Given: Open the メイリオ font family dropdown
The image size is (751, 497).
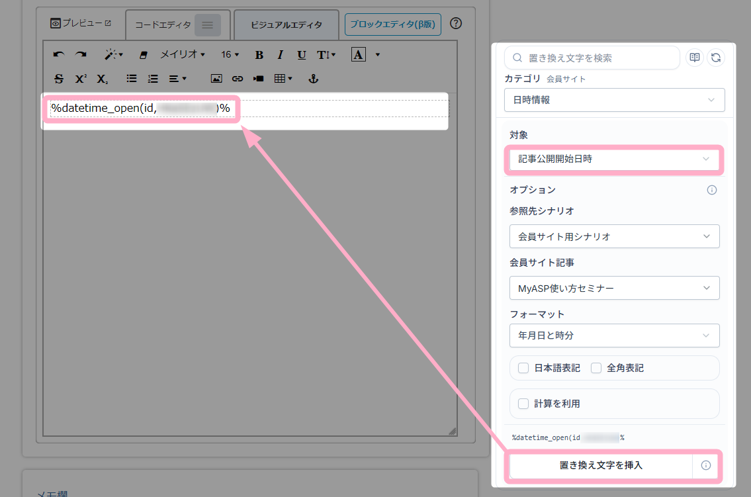Looking at the screenshot, I should click(183, 54).
